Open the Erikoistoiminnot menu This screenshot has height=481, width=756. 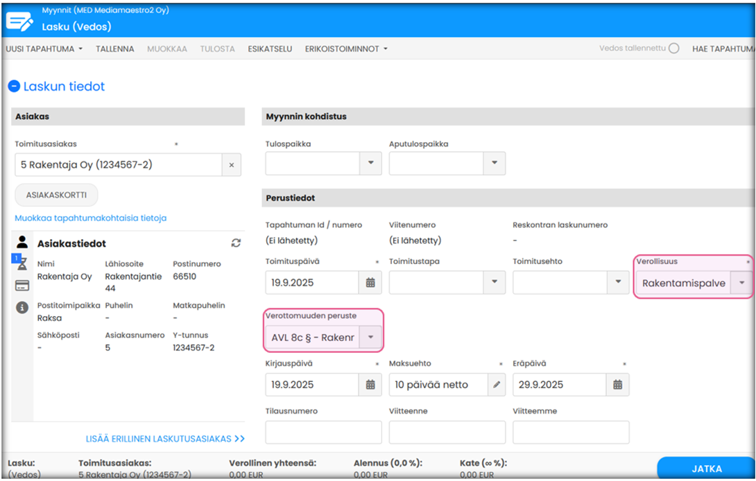coord(346,49)
